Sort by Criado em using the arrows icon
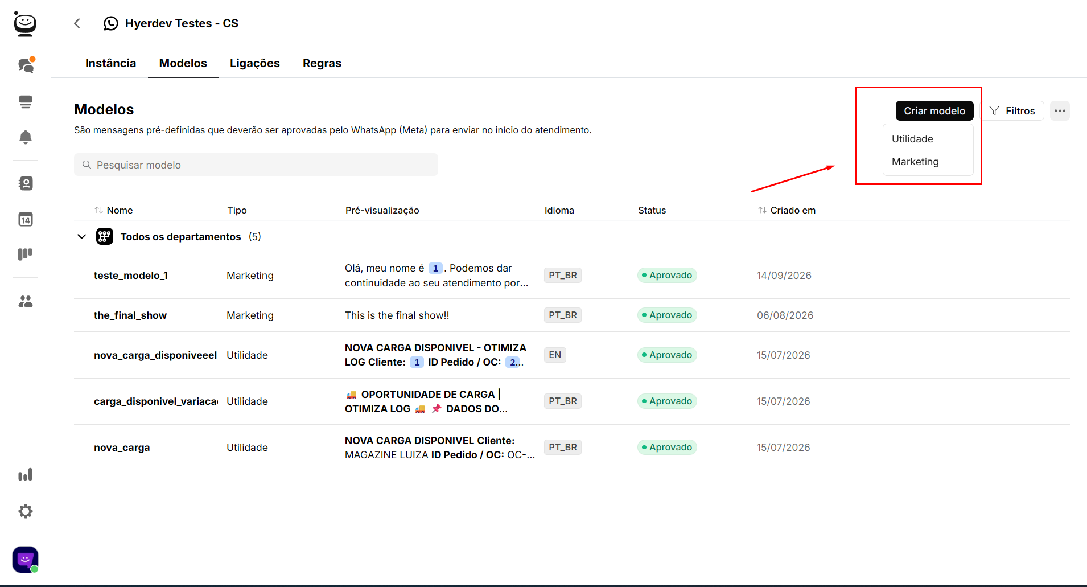 (763, 210)
